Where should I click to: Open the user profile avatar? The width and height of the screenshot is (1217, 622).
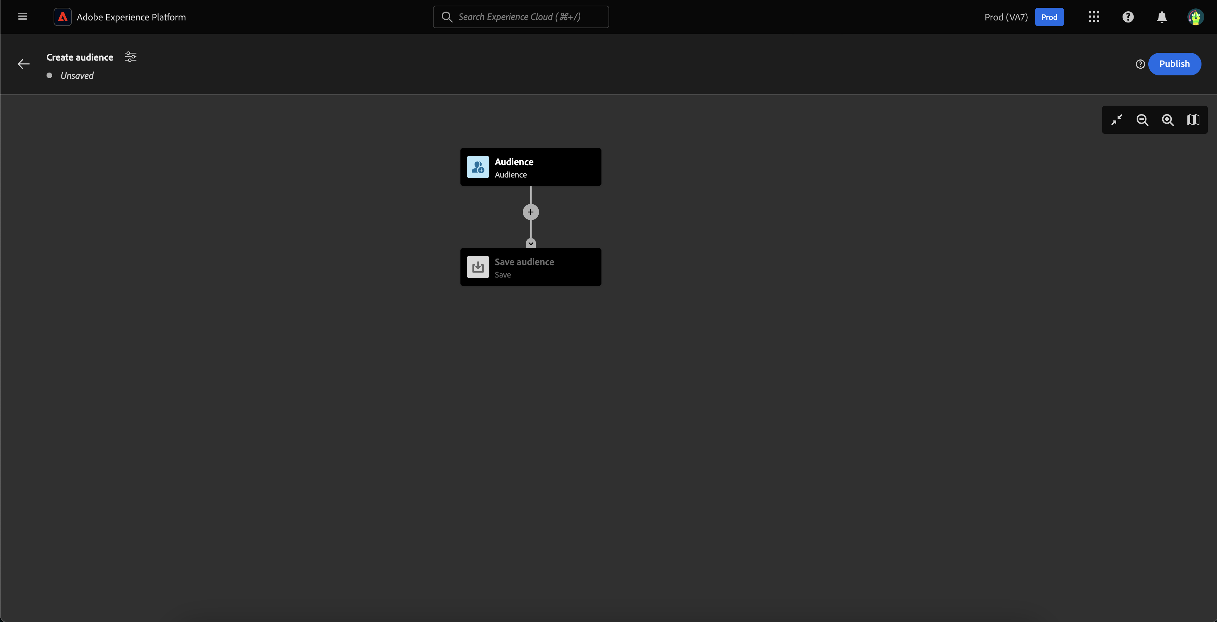[x=1195, y=17]
